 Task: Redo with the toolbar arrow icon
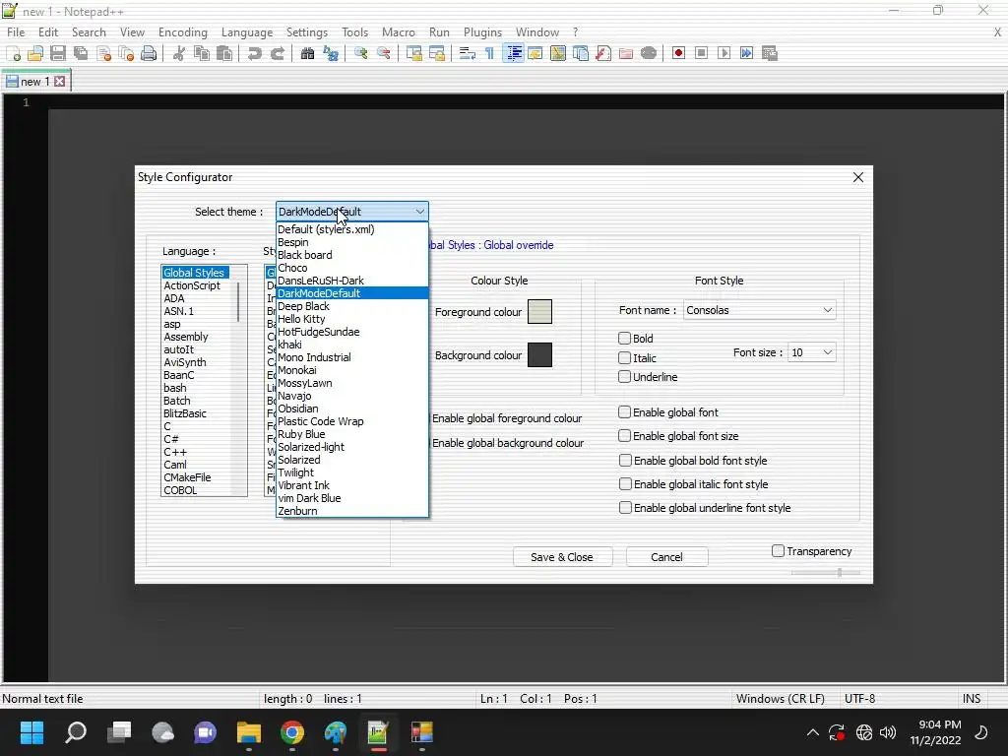pyautogui.click(x=277, y=53)
